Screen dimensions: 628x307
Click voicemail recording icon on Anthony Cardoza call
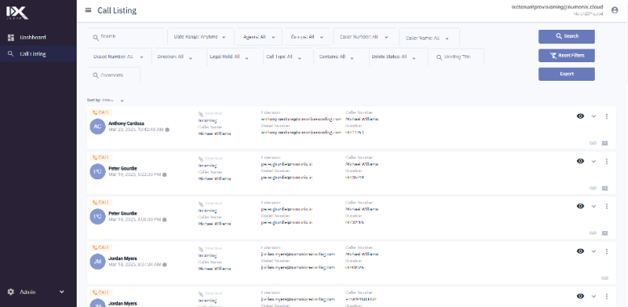pyautogui.click(x=592, y=143)
